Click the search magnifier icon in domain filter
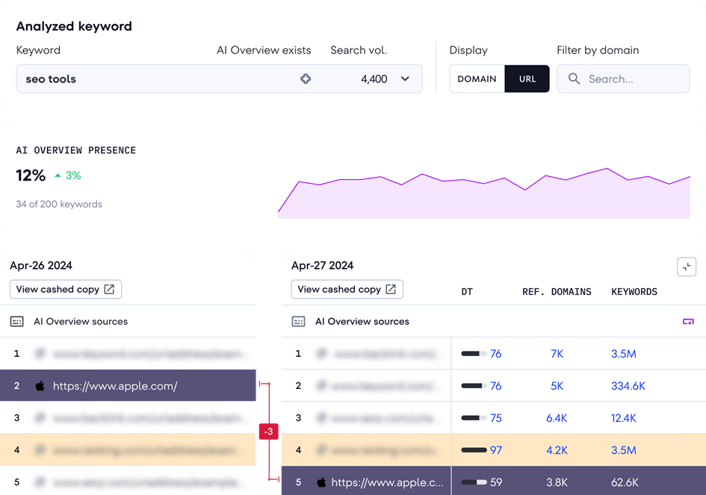Image resolution: width=706 pixels, height=495 pixels. pyautogui.click(x=574, y=79)
